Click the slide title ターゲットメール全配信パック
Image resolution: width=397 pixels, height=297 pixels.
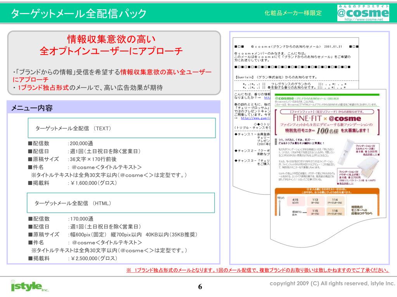click(79, 14)
